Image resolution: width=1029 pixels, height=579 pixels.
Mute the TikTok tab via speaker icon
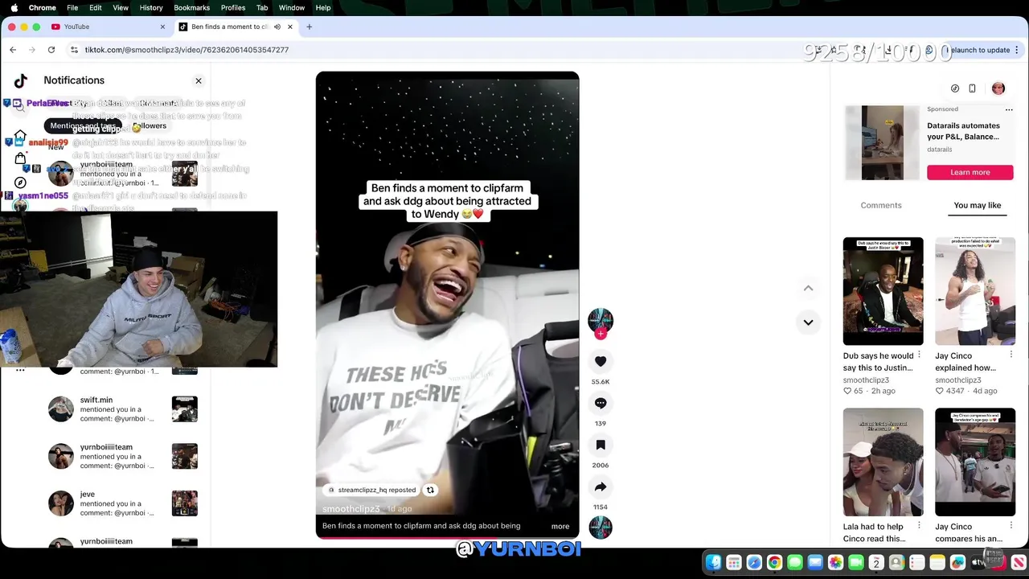(x=277, y=27)
